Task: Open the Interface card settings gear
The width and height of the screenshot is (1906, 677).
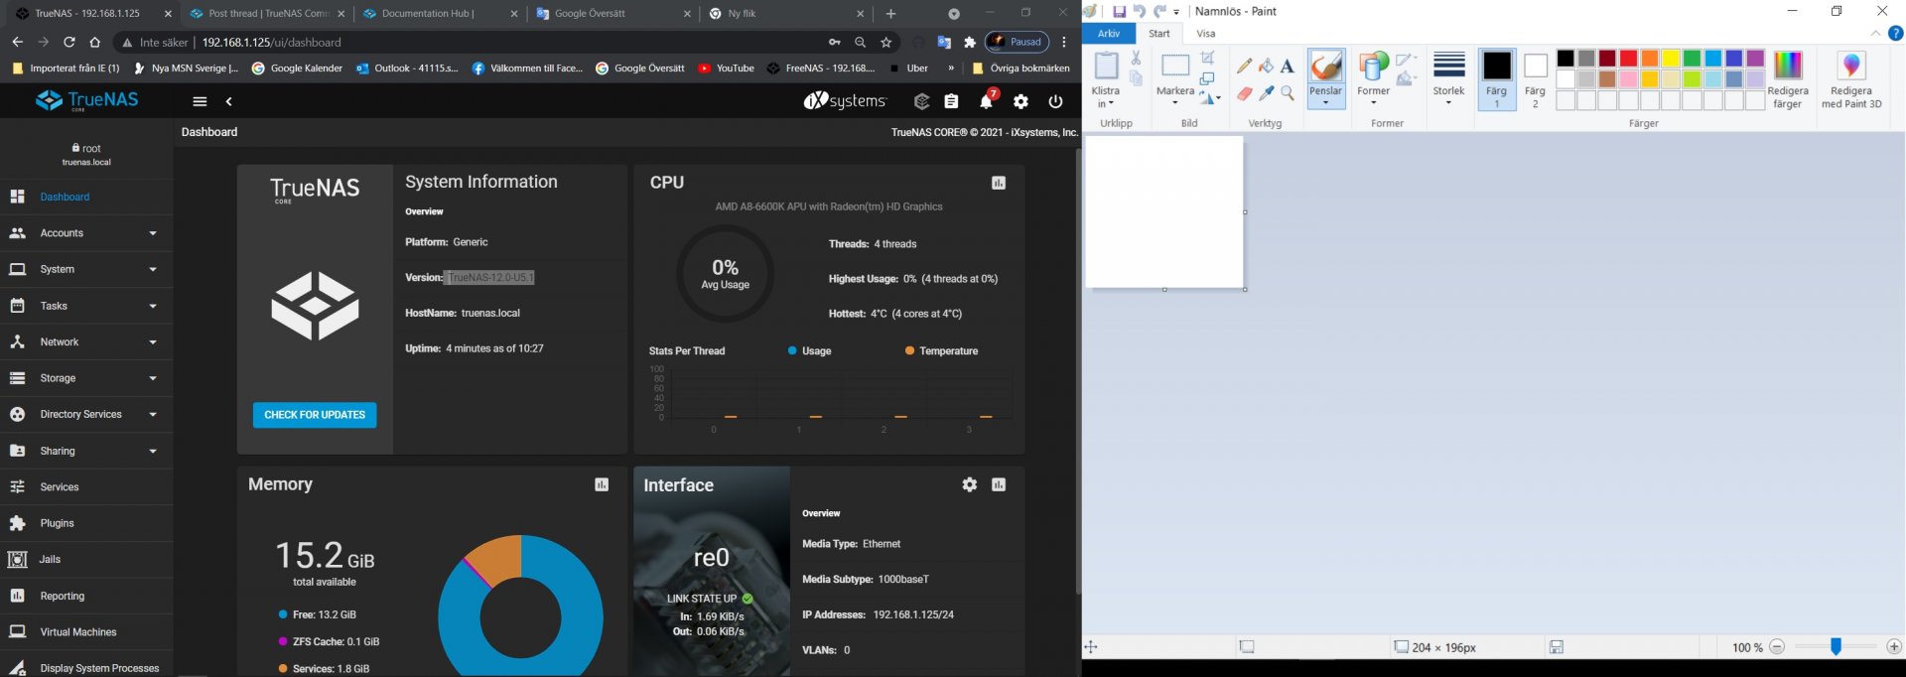Action: coord(970,484)
